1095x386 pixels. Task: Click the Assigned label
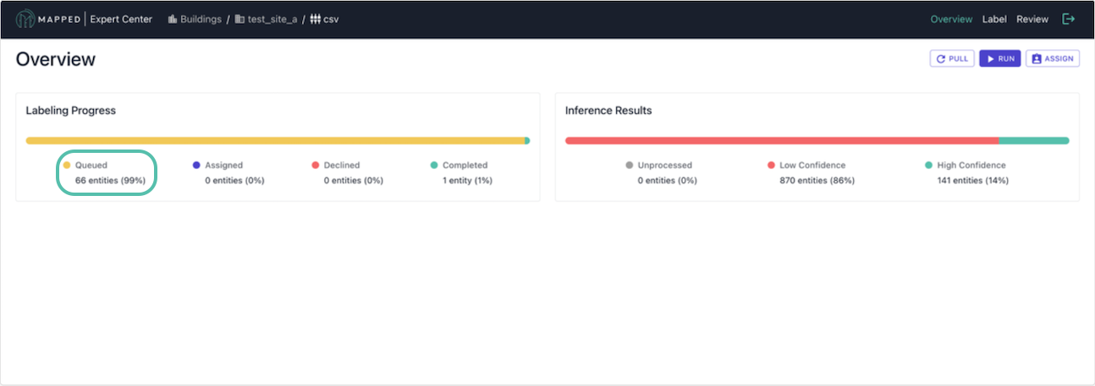point(223,166)
